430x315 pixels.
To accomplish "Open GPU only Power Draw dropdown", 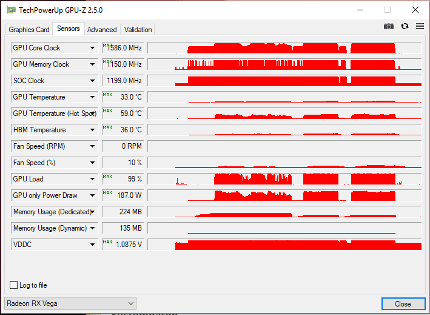I will [x=92, y=195].
